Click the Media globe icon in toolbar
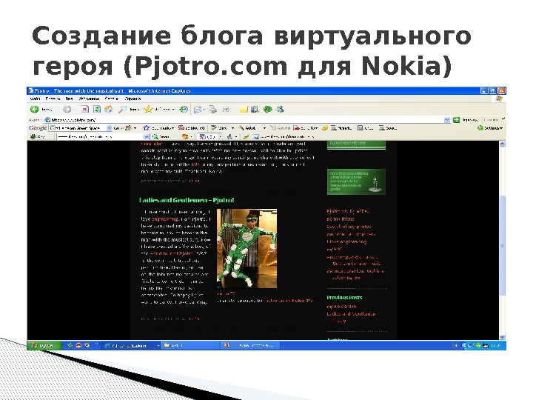Viewport: 533px width, 400px height. pyautogui.click(x=184, y=109)
